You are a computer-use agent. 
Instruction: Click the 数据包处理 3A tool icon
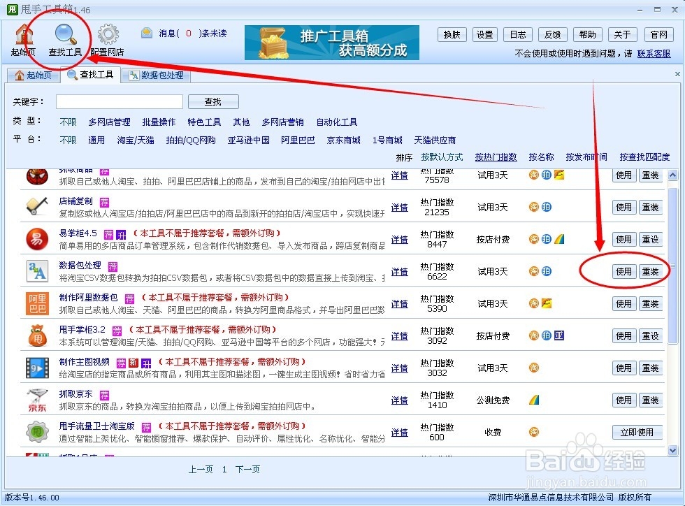[x=36, y=271]
